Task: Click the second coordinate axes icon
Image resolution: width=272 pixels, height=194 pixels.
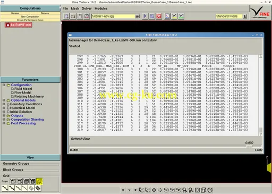Action: coord(148,190)
